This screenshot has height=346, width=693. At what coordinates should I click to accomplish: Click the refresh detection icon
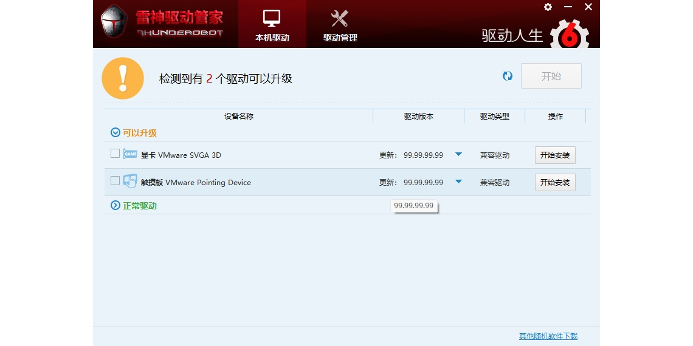coord(508,76)
